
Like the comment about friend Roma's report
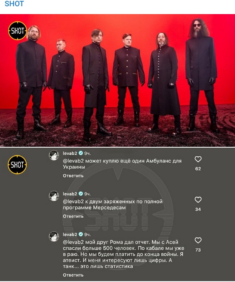click(198, 240)
